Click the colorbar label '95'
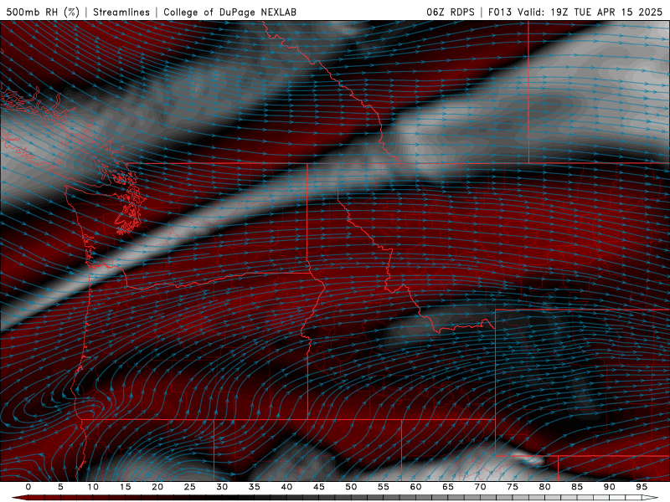This screenshot has width=670, height=502. (x=642, y=487)
